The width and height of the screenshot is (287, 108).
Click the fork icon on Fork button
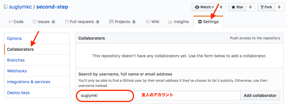(x=262, y=7)
